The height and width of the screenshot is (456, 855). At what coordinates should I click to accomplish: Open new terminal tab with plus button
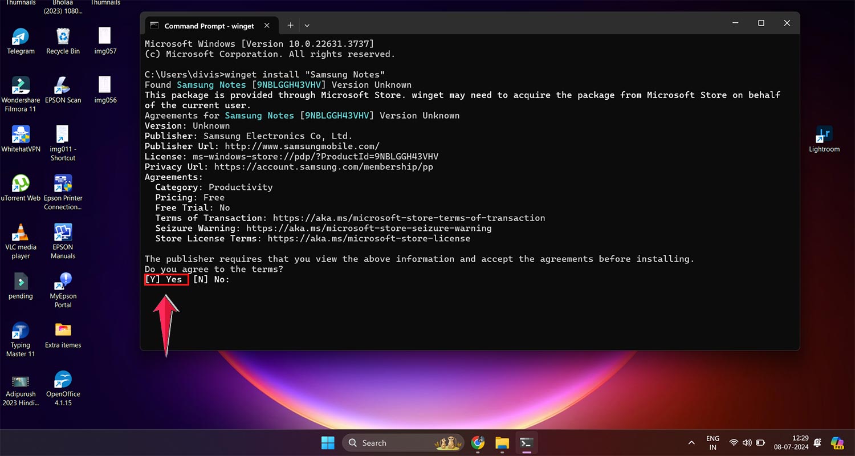tap(290, 26)
